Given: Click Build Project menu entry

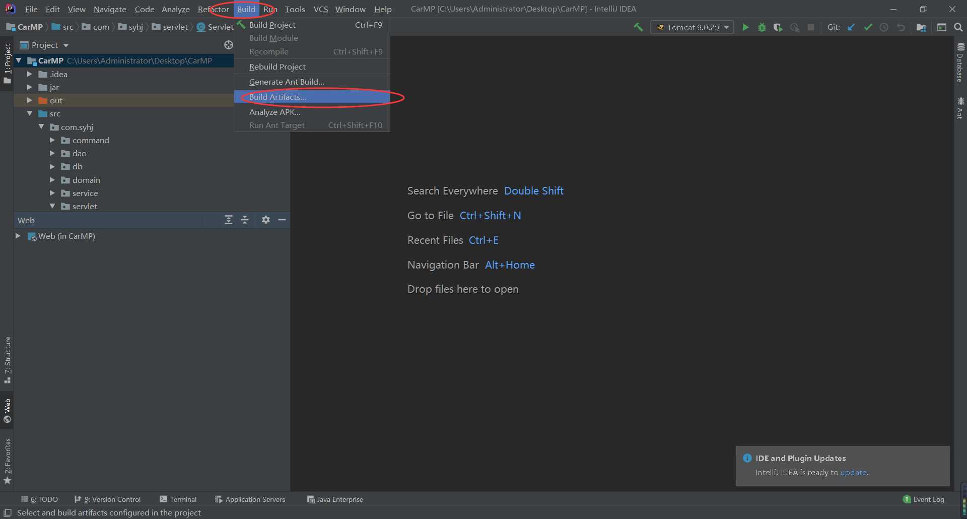Looking at the screenshot, I should pyautogui.click(x=312, y=25).
